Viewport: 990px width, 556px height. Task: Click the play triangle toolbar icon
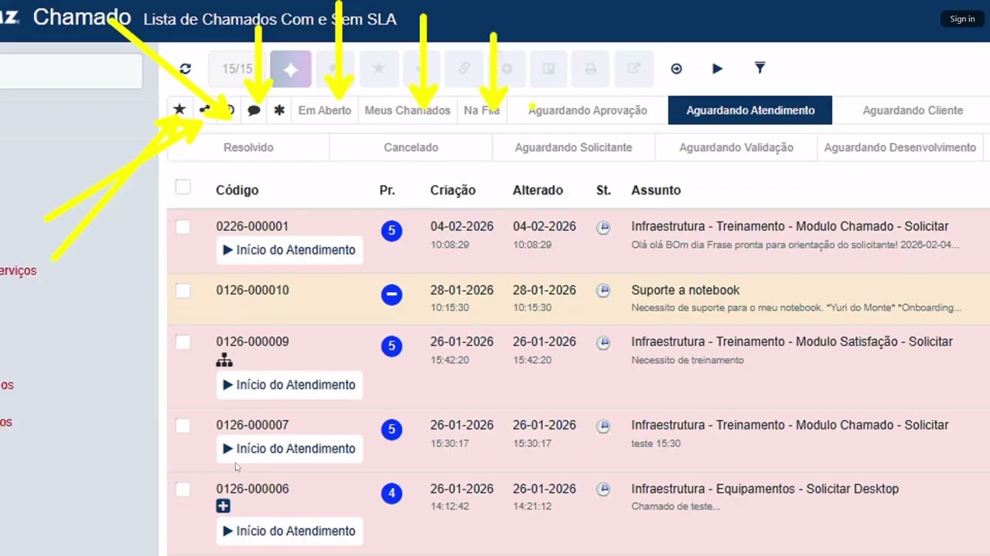coord(718,69)
